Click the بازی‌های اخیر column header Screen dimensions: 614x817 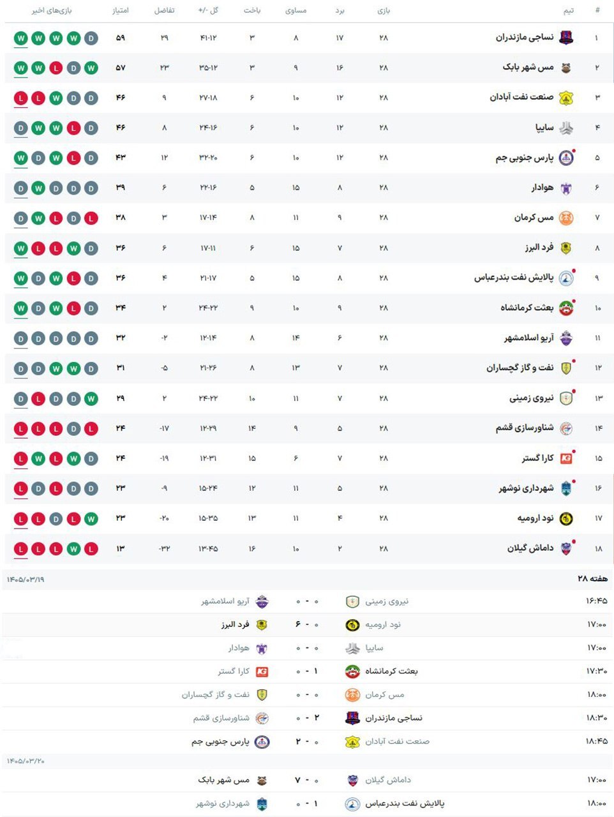pos(52,11)
